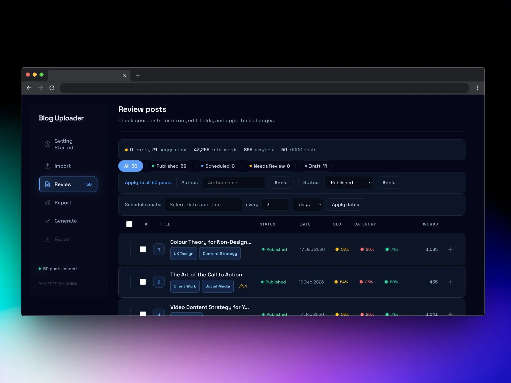Click the Report bar chart icon

click(47, 203)
